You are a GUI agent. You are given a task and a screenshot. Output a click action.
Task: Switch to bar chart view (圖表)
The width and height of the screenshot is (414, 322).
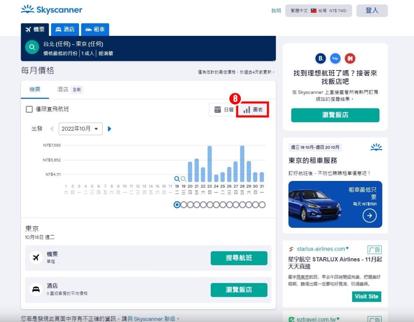tap(253, 110)
